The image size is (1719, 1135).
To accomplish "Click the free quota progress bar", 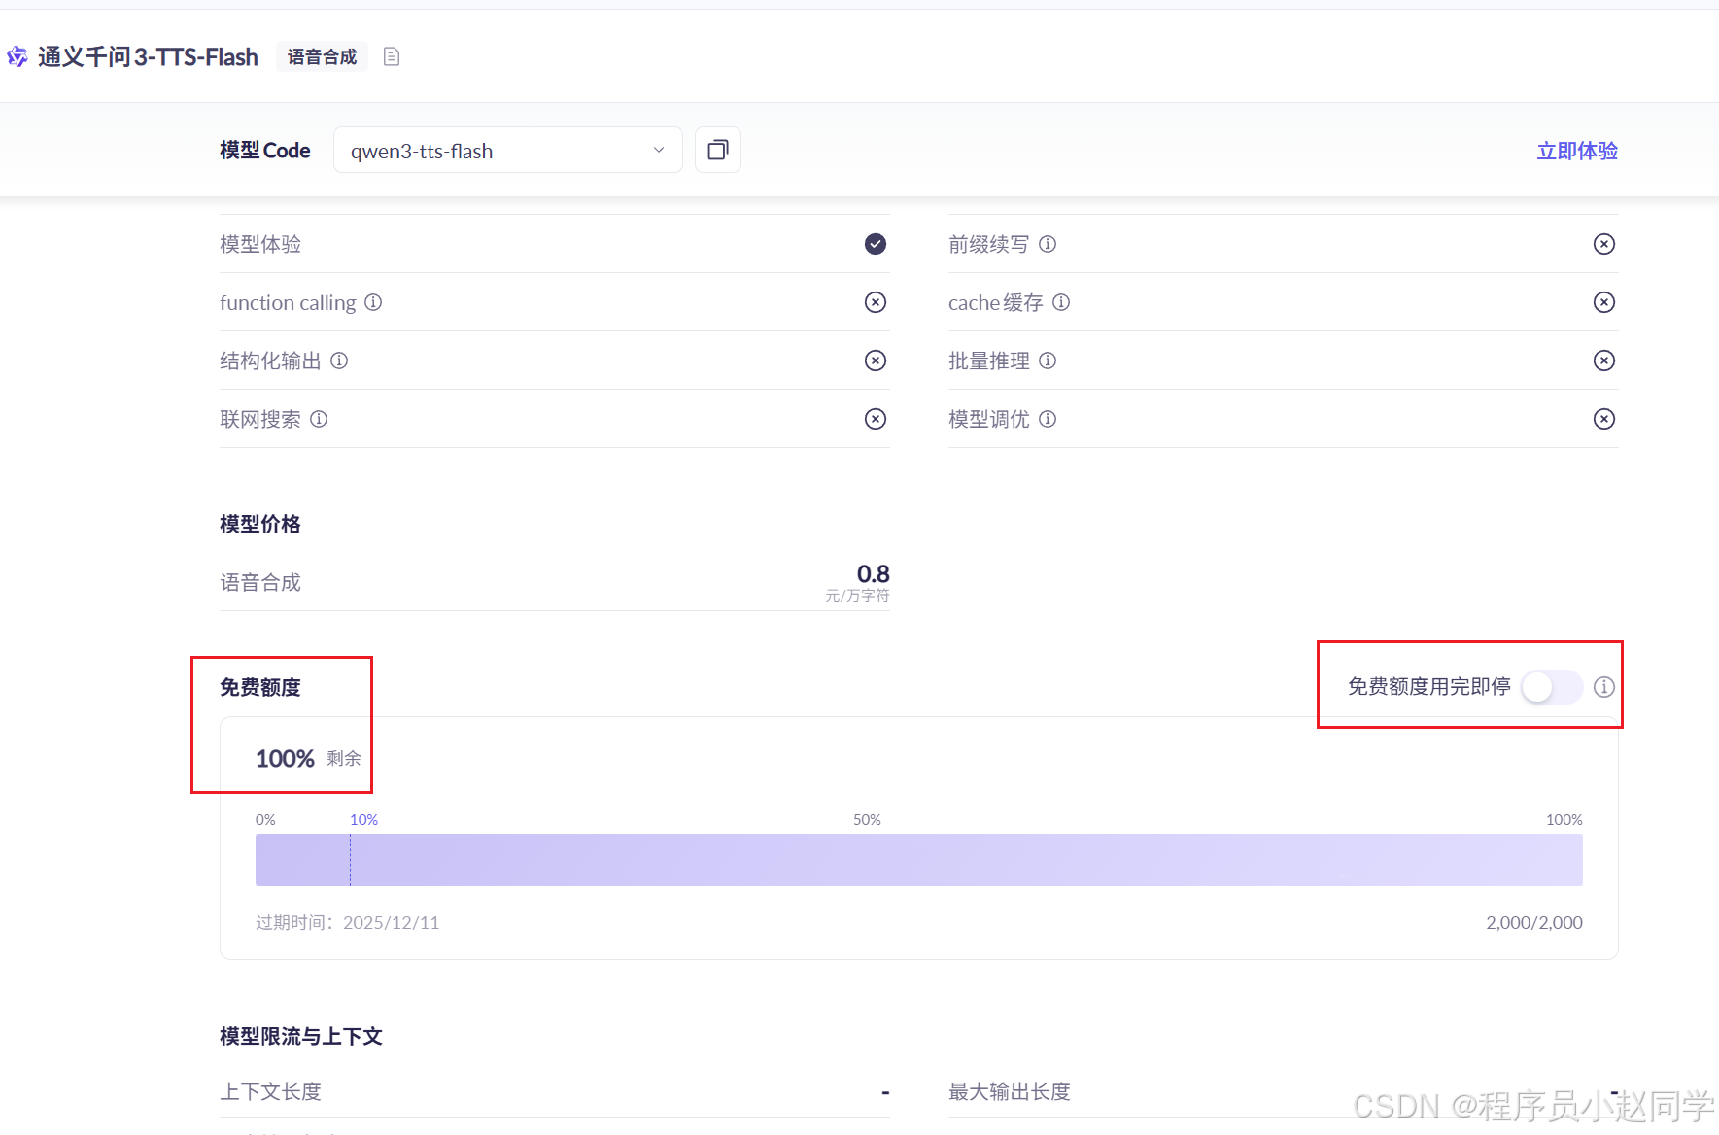I will 918,859.
